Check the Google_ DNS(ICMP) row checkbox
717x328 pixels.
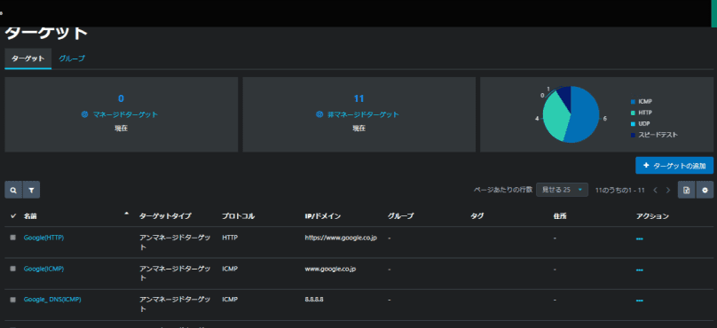tap(12, 300)
